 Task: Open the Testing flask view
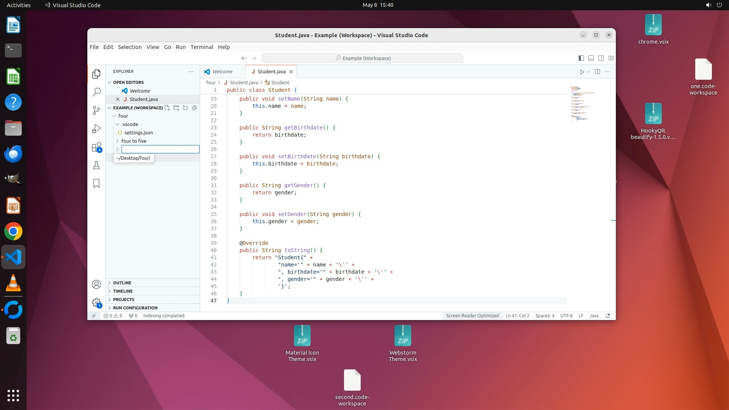[96, 165]
